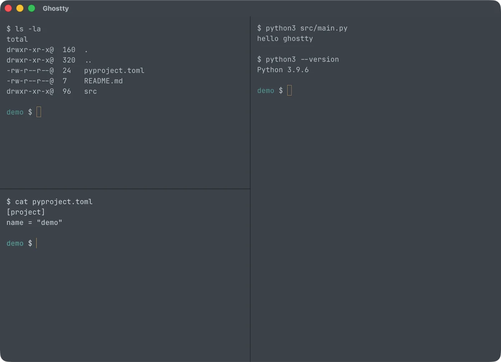Focus the cursor in the ls -la pane
501x362 pixels.
(39, 112)
